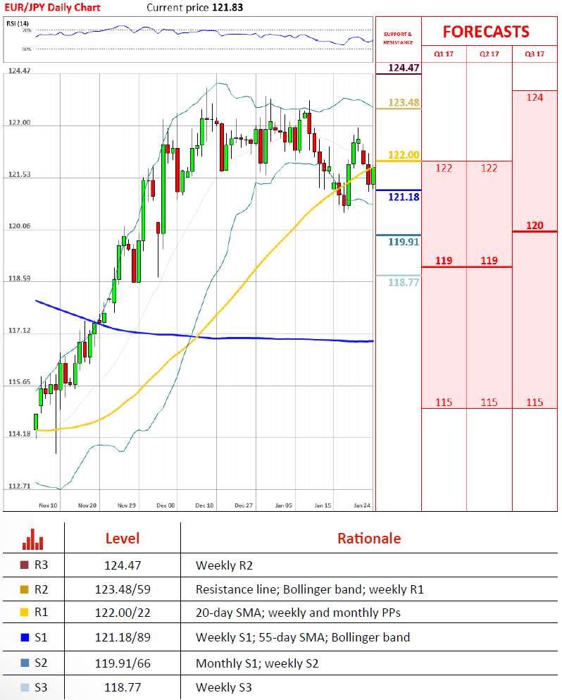The width and height of the screenshot is (562, 700).
Task: Click '20-day SMA; weekly and monthly PPs' rationale
Action: (x=298, y=613)
